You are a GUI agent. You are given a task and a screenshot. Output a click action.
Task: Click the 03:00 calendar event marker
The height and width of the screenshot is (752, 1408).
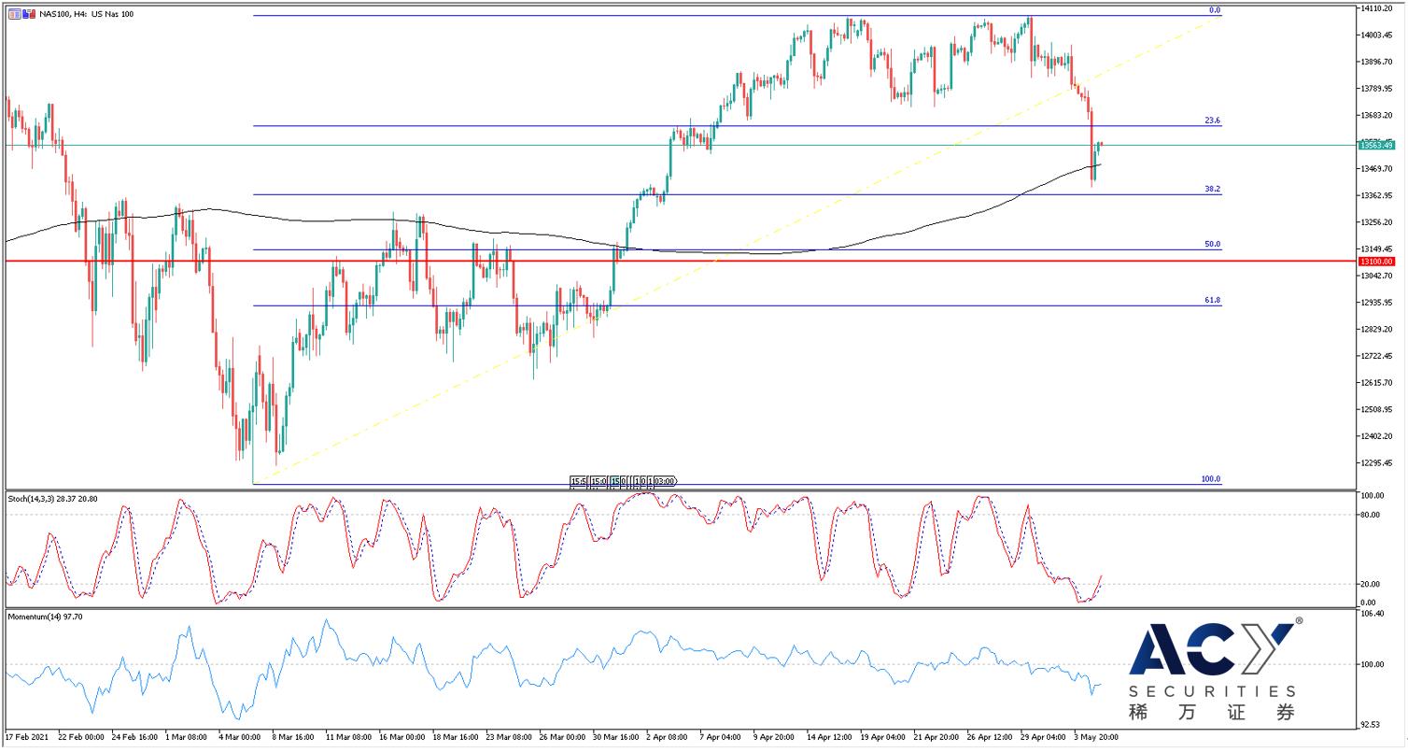click(664, 481)
